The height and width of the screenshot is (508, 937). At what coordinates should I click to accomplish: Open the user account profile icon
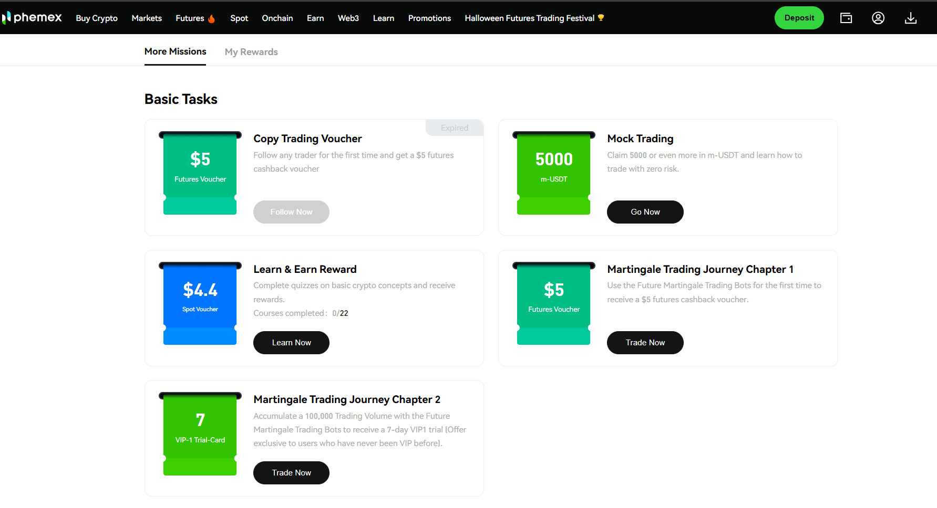pyautogui.click(x=878, y=18)
